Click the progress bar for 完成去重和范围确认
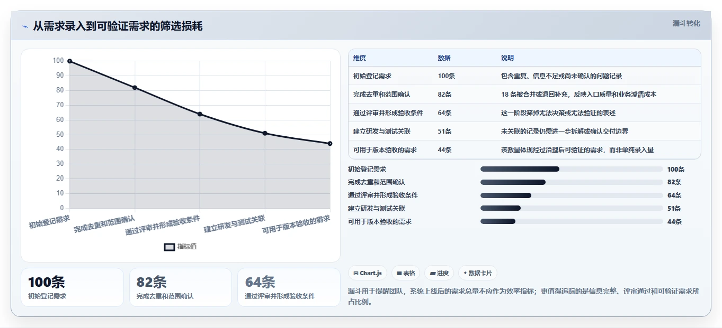Viewport: 722px width, 328px height. pyautogui.click(x=572, y=182)
